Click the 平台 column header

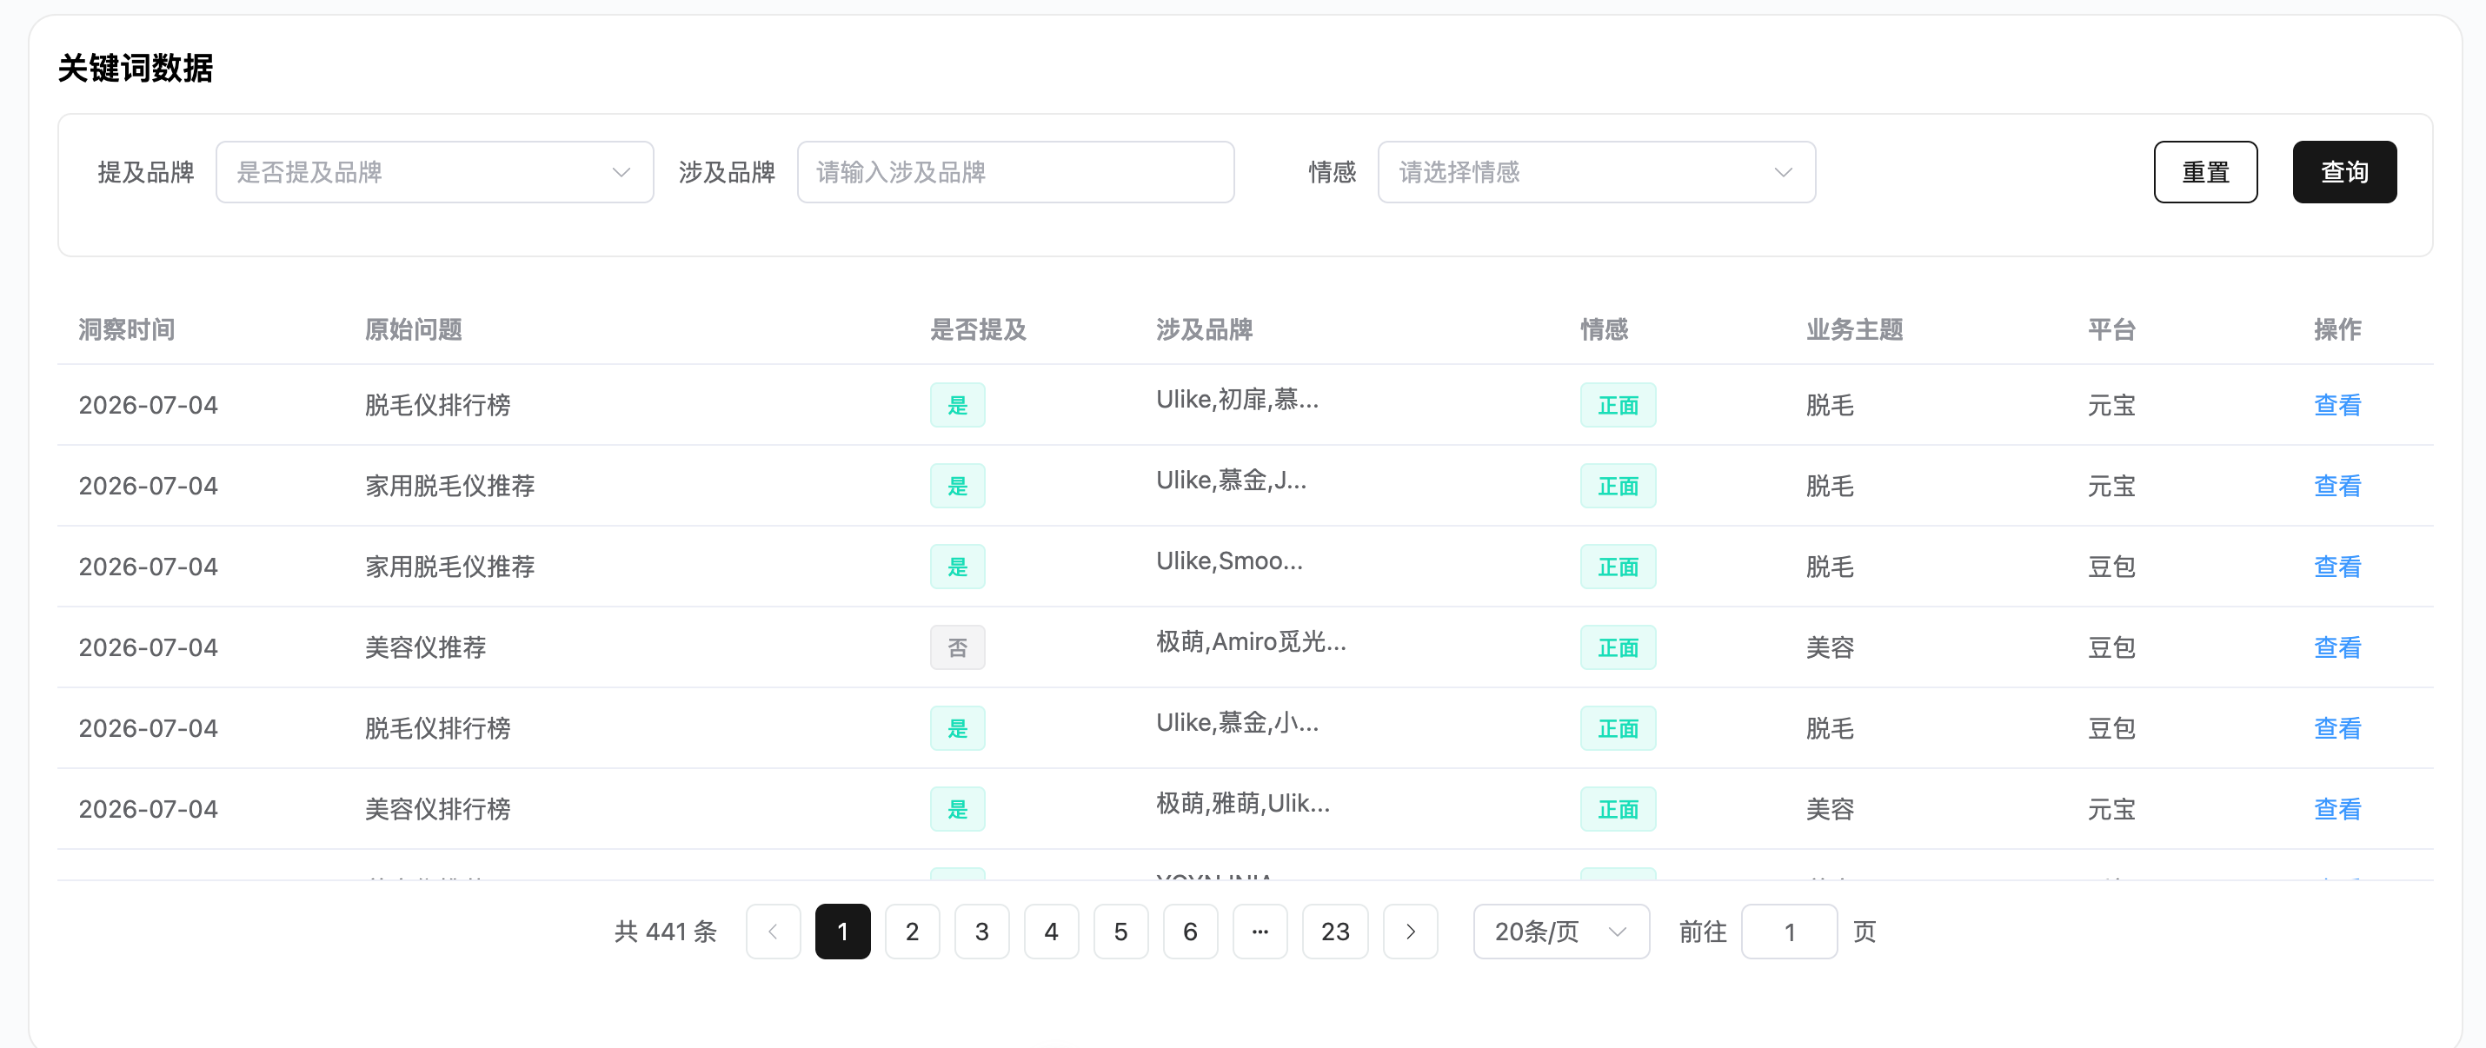(2110, 330)
